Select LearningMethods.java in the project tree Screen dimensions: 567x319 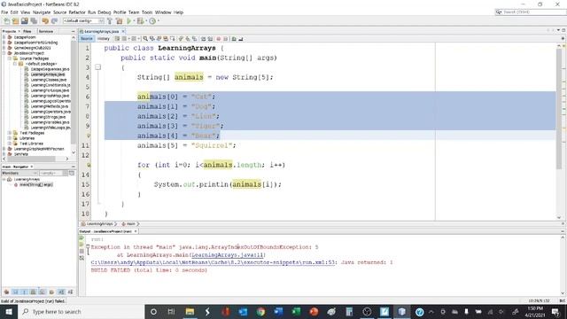[x=50, y=106]
